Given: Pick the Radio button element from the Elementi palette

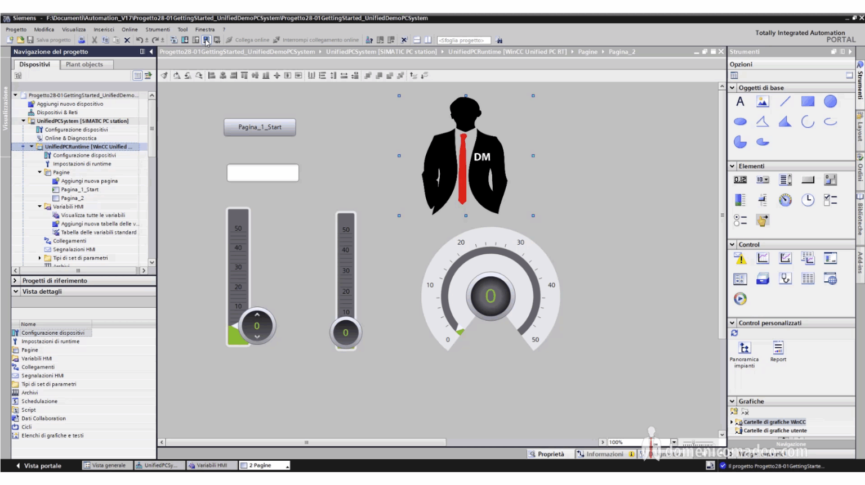Looking at the screenshot, I should coord(740,220).
